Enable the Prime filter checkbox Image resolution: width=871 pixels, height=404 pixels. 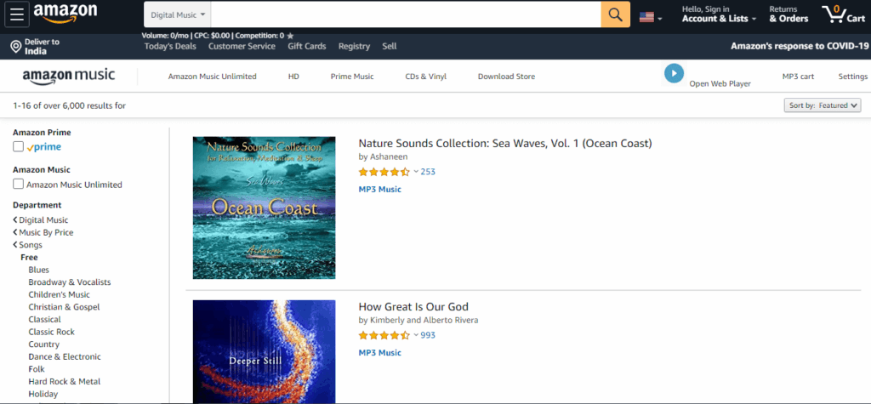(x=19, y=147)
